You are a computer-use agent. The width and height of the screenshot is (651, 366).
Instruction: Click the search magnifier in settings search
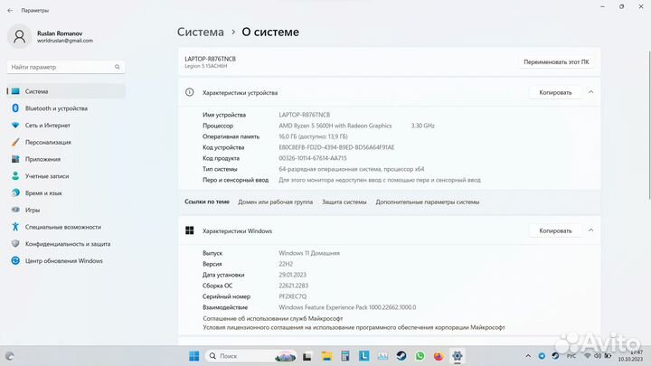[x=117, y=67]
